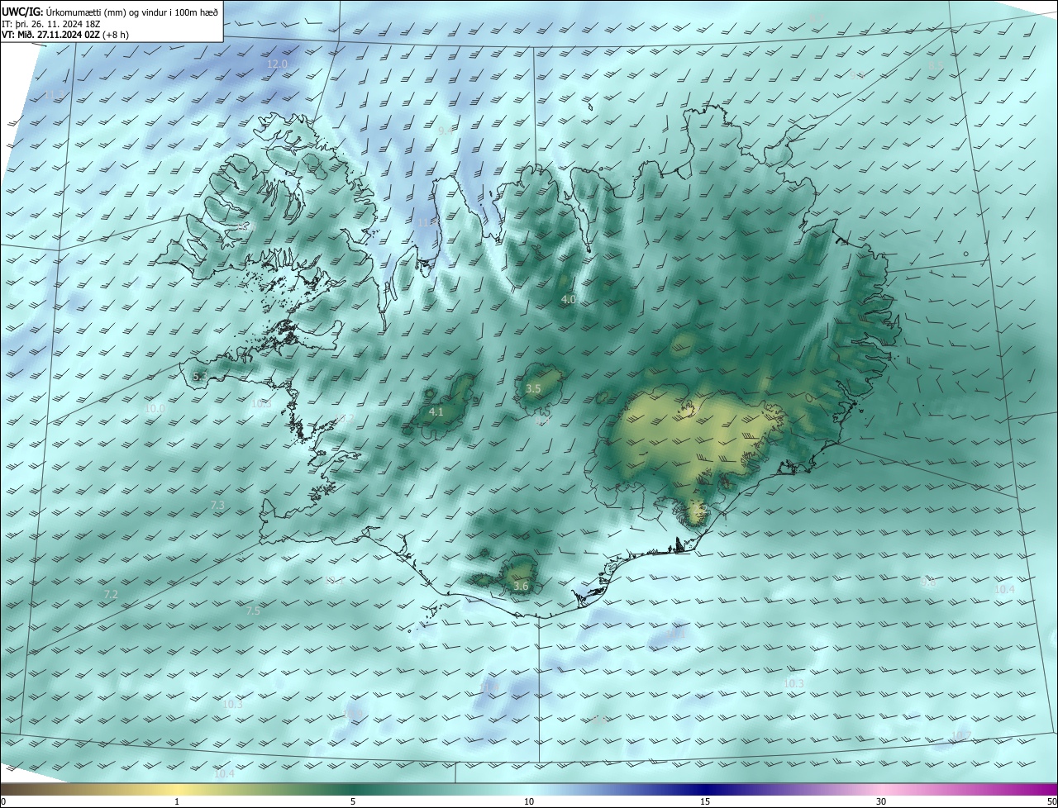Image resolution: width=1058 pixels, height=808 pixels.
Task: Click the colorbar tick label 5
Action: [353, 801]
